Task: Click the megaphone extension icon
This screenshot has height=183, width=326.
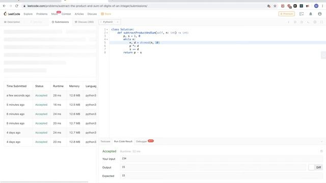Action: pyautogui.click(x=308, y=6)
